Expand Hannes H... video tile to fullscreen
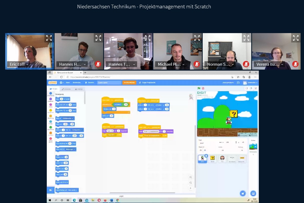304x203 pixels. pyautogui.click(x=98, y=38)
